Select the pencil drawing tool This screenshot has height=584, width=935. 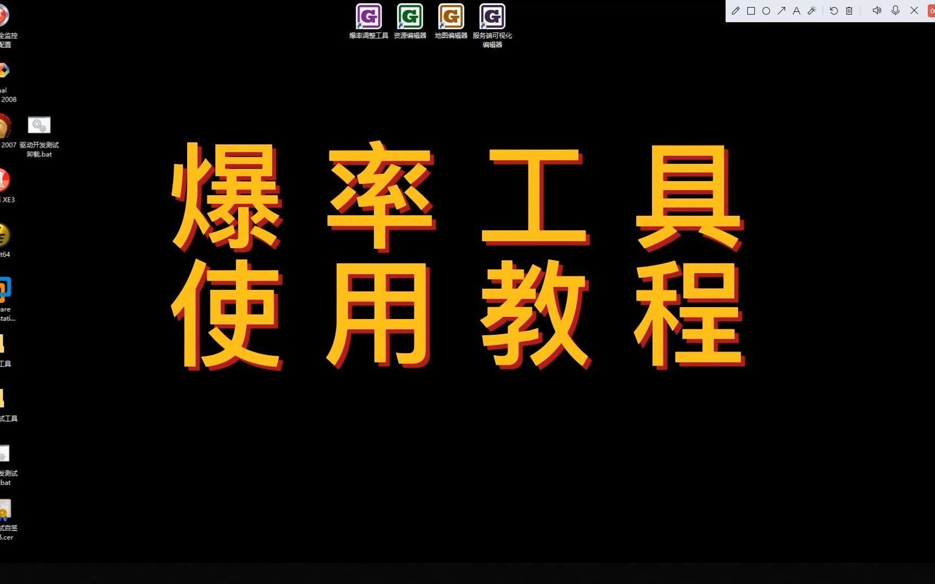tap(735, 11)
